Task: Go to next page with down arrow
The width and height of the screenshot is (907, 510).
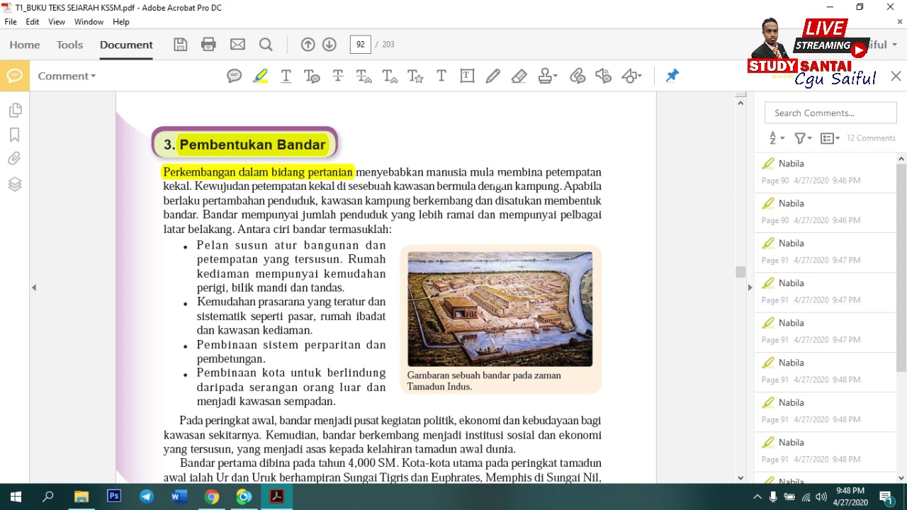Action: pos(329,45)
